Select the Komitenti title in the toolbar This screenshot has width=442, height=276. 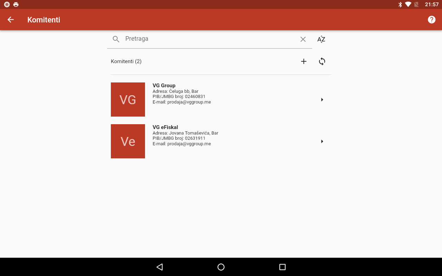coord(44,20)
